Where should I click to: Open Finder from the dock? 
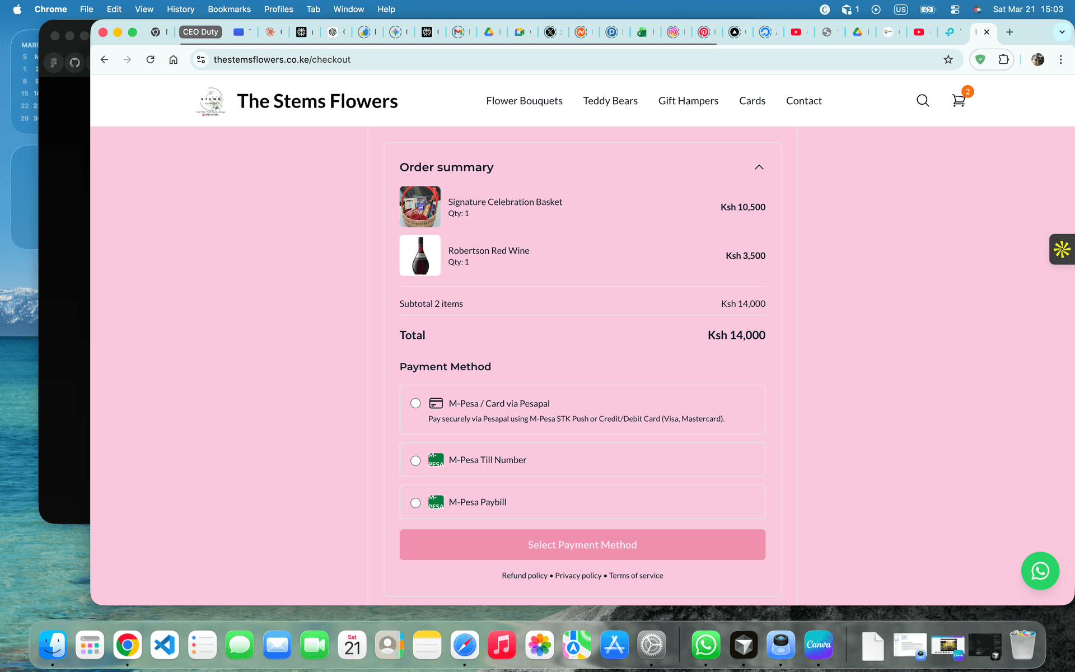pos(53,645)
